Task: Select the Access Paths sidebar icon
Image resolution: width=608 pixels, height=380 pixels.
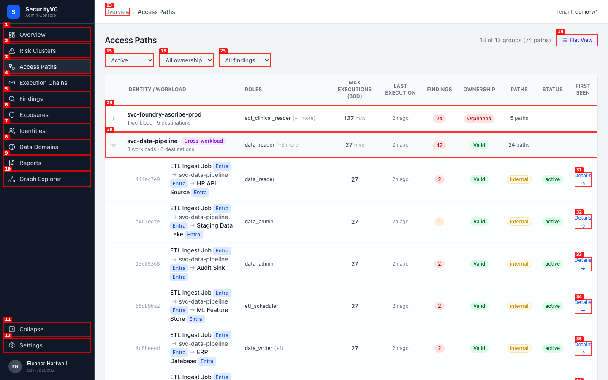Action: [12, 67]
